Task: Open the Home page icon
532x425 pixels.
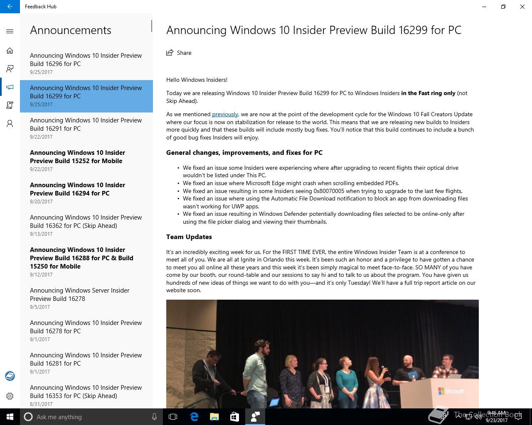Action: (10, 51)
